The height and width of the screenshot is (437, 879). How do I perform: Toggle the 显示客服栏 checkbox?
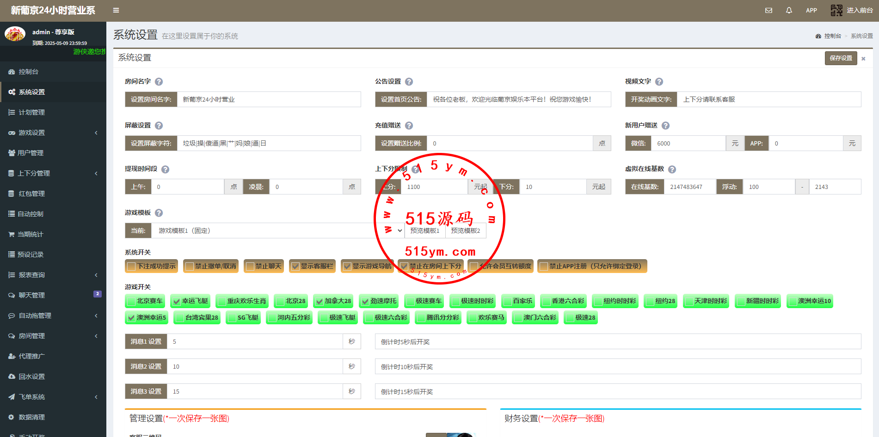tap(295, 267)
